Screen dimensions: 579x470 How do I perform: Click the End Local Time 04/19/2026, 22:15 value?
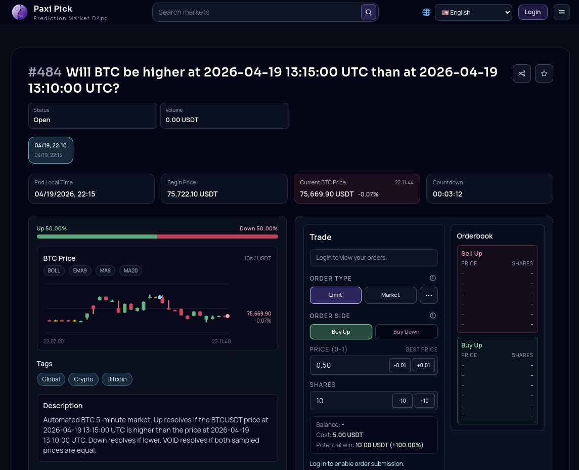[x=65, y=194]
